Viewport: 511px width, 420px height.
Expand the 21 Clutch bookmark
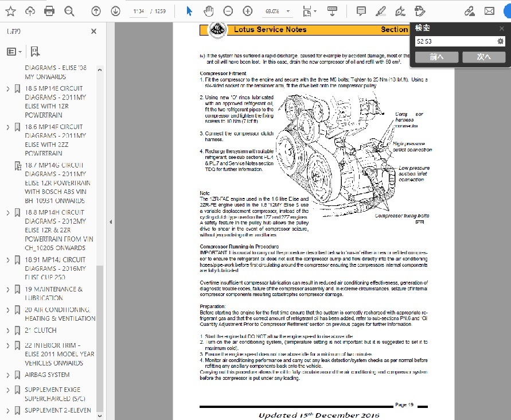tap(8, 330)
